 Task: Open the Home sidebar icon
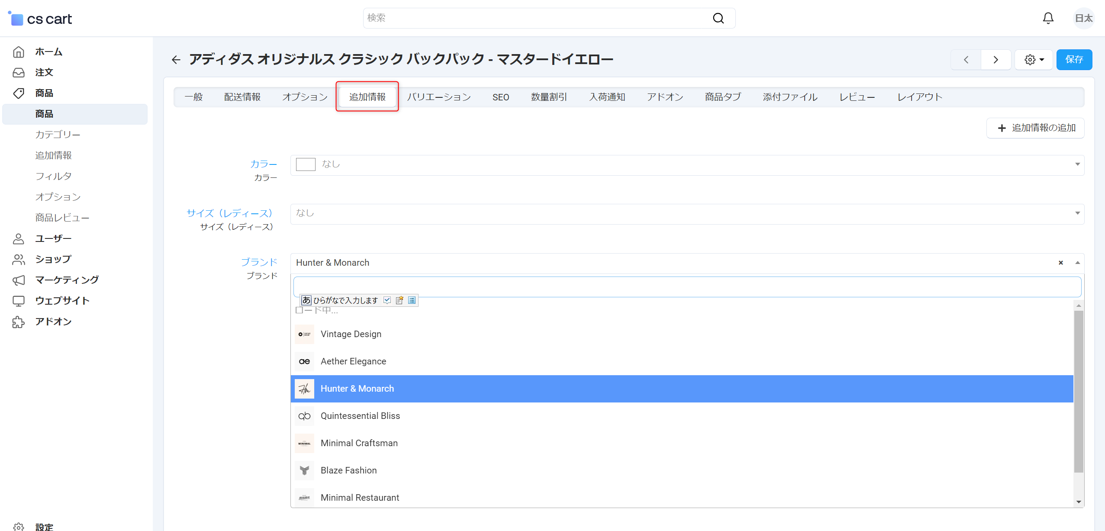pyautogui.click(x=19, y=52)
